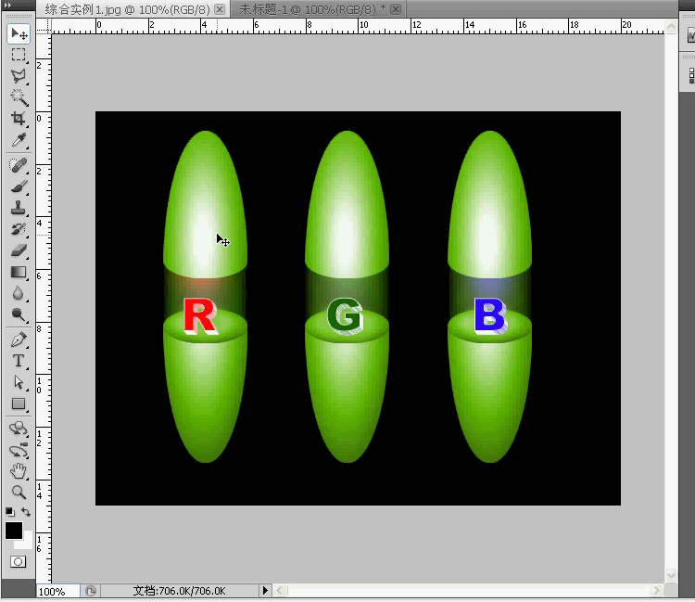The image size is (695, 602).
Task: Close the 综合实例1.jpg tab
Action: [220, 9]
